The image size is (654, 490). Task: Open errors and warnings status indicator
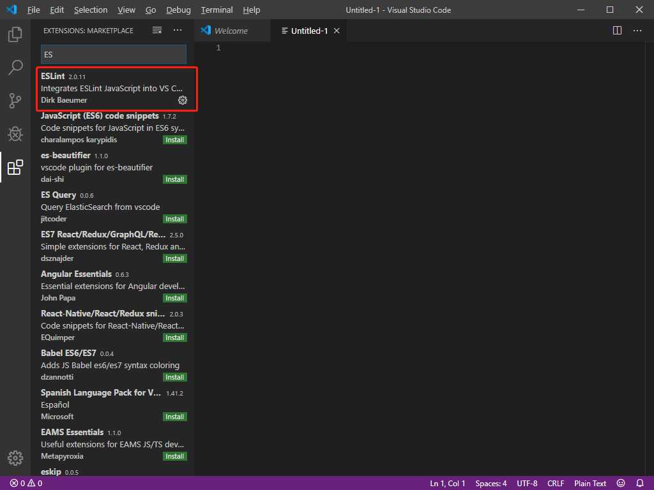[x=26, y=484]
